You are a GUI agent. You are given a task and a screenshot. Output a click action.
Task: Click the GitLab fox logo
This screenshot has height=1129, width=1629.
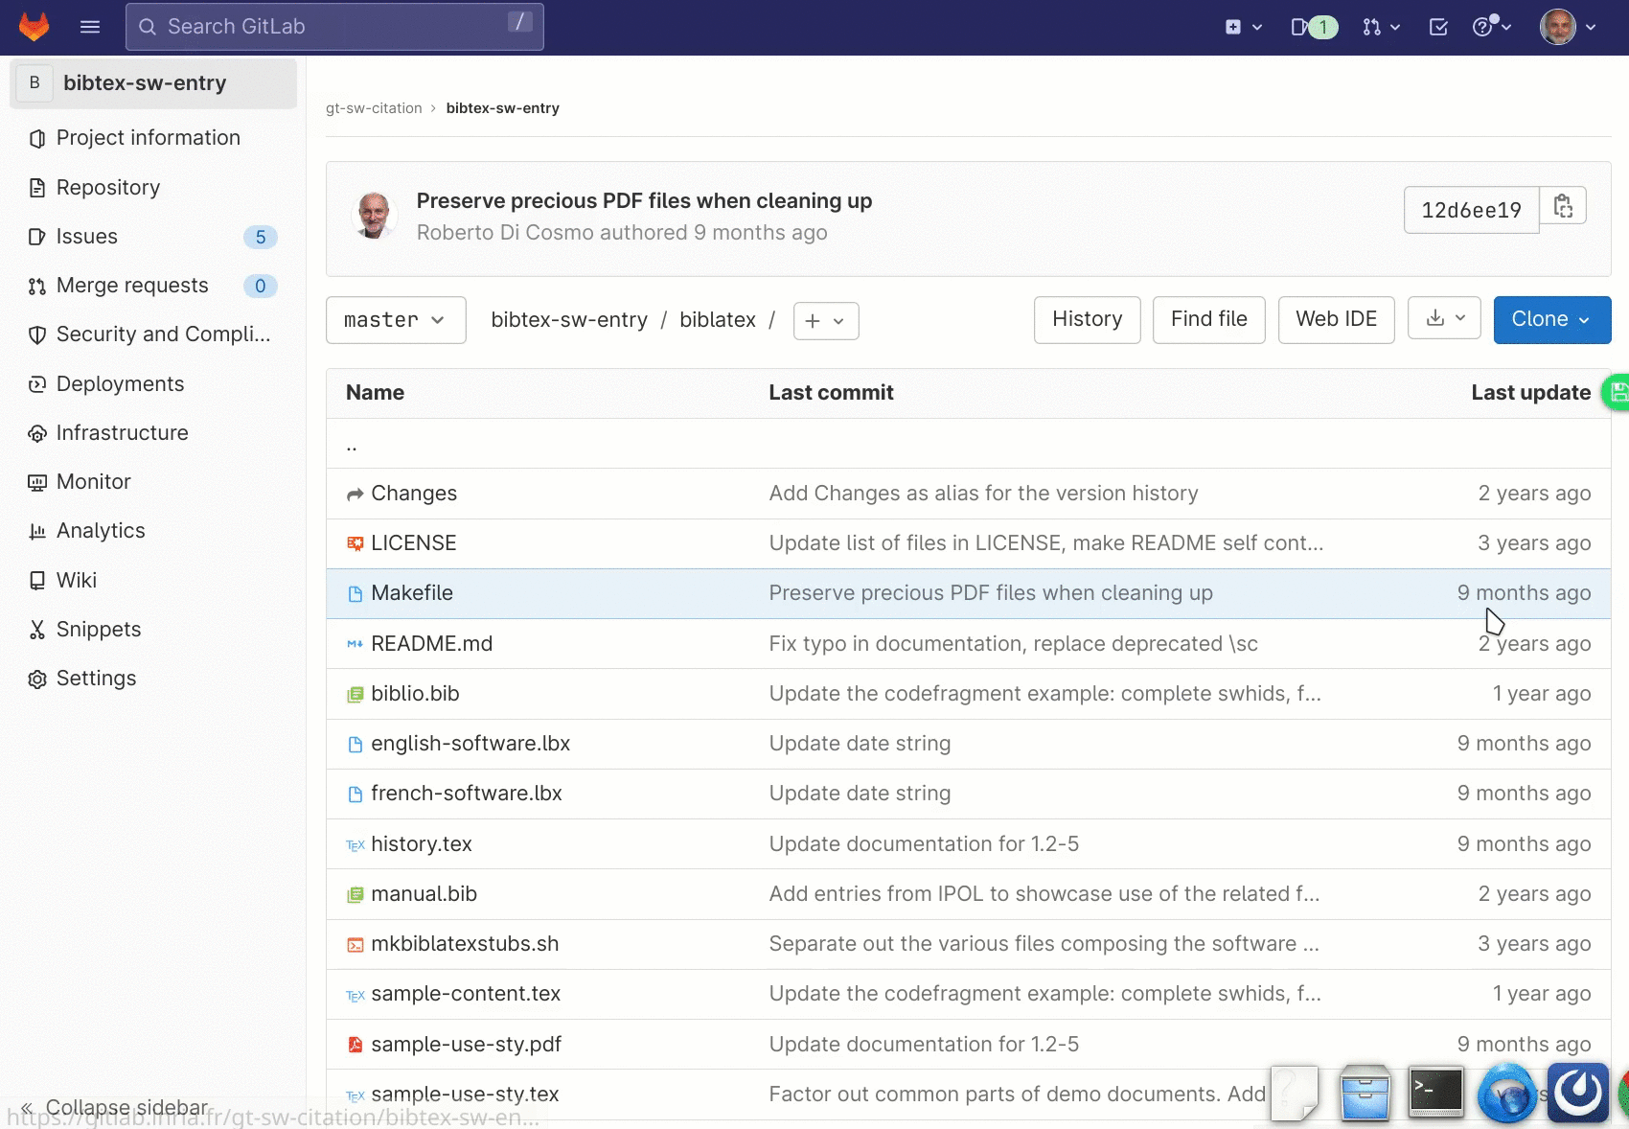click(x=34, y=27)
